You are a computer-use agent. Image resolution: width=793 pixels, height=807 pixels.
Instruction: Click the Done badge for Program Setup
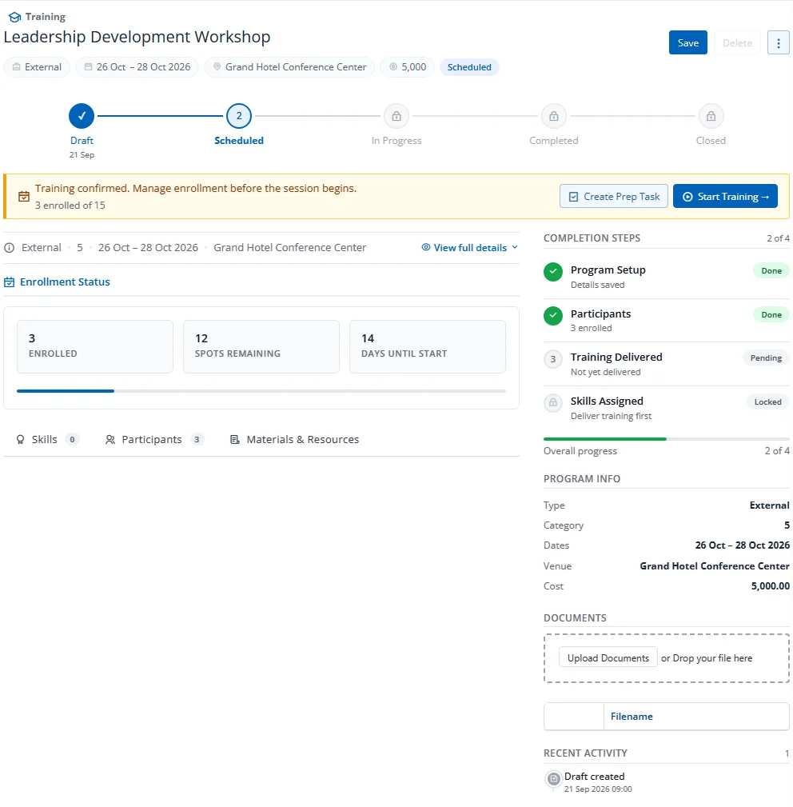[x=771, y=270]
